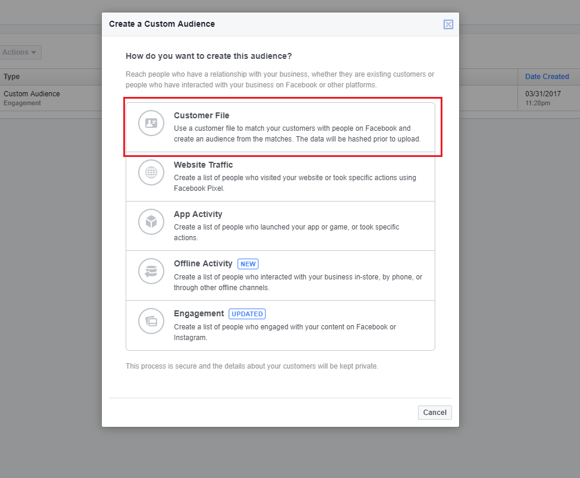Click the 03/31/2017 date cell
Image resolution: width=580 pixels, height=478 pixels.
pos(542,94)
